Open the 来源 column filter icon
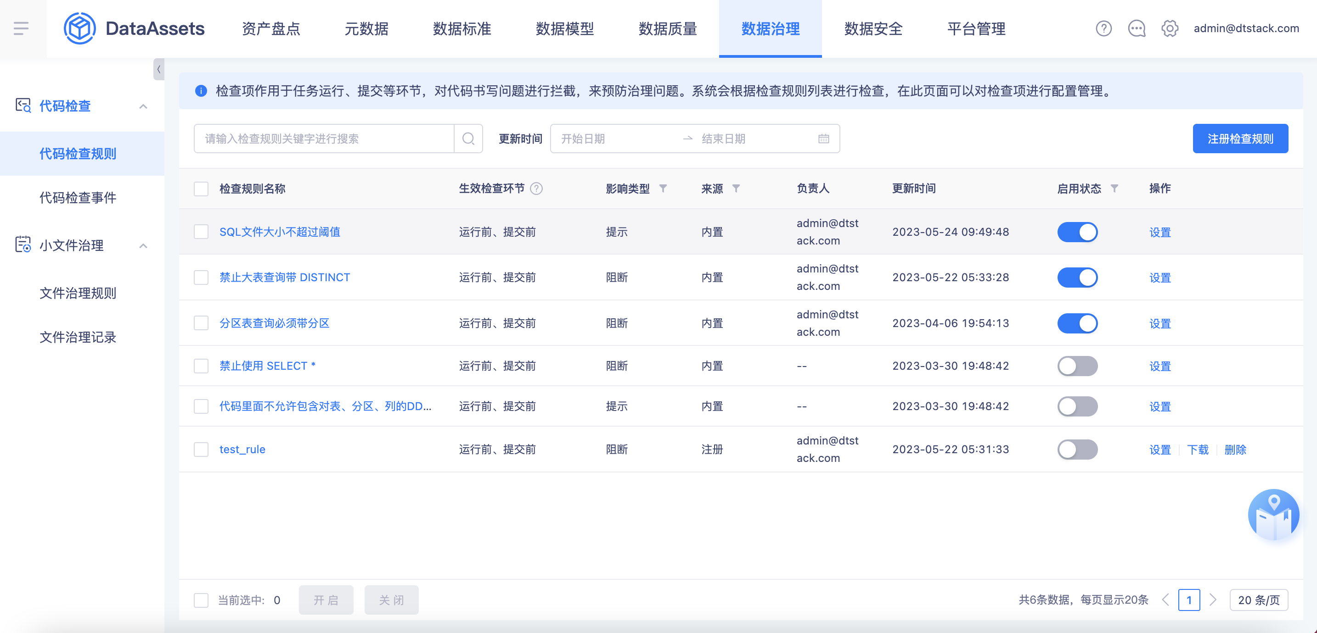This screenshot has height=633, width=1317. pyautogui.click(x=736, y=189)
